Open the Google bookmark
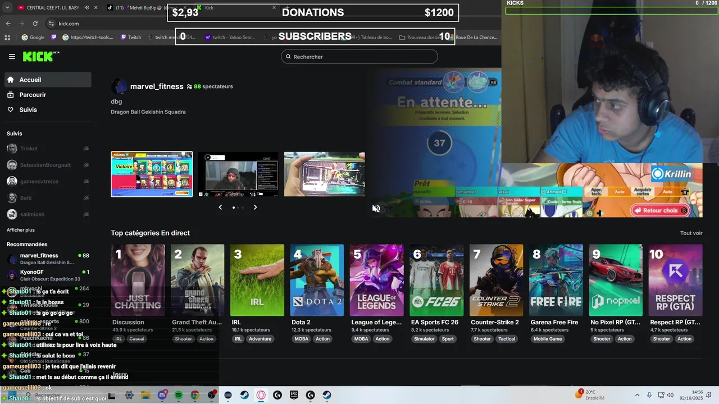 [33, 38]
